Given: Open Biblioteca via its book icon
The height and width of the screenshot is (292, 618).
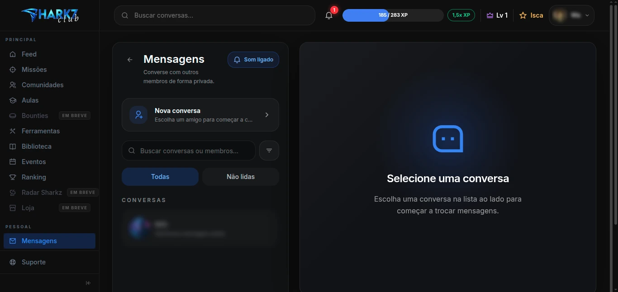Looking at the screenshot, I should (13, 146).
